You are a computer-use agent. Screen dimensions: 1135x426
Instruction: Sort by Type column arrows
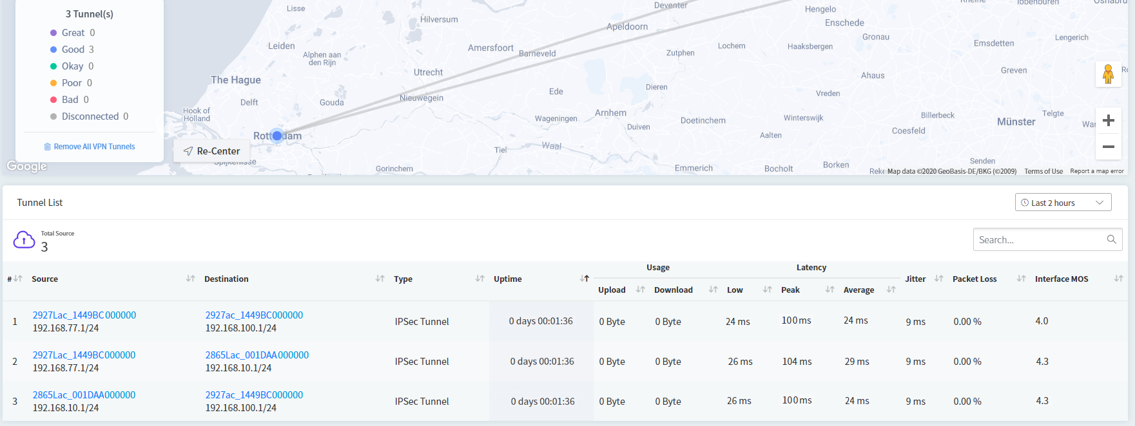(x=480, y=279)
